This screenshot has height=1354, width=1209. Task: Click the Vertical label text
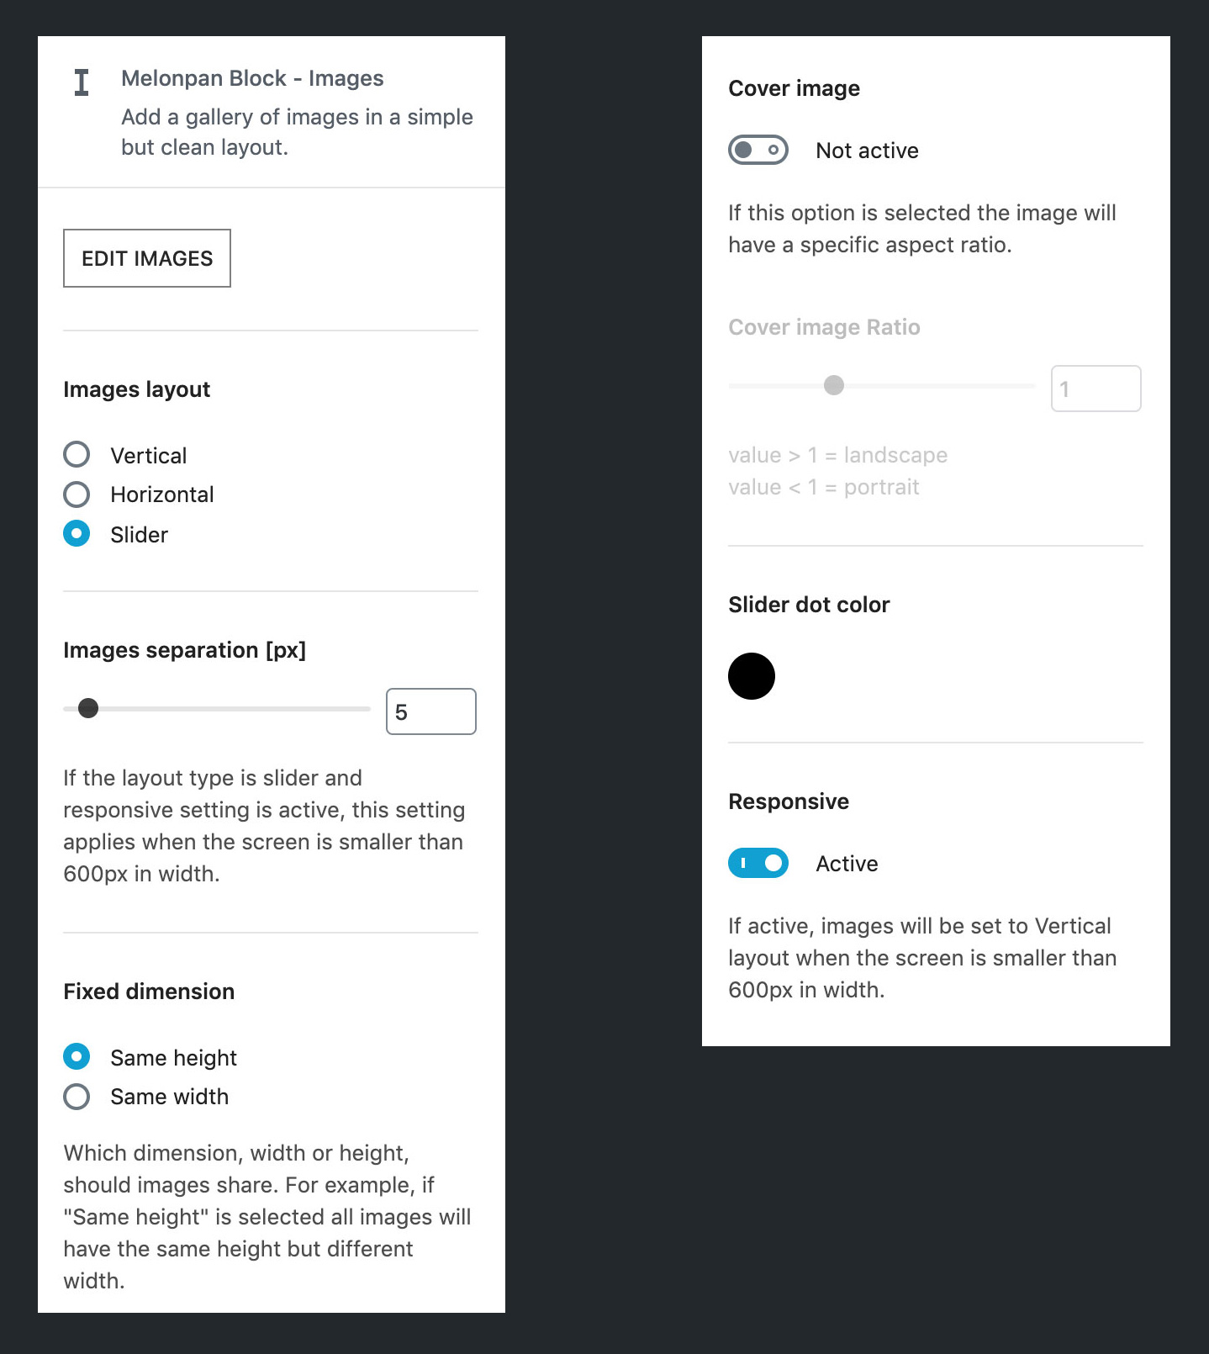click(x=149, y=456)
